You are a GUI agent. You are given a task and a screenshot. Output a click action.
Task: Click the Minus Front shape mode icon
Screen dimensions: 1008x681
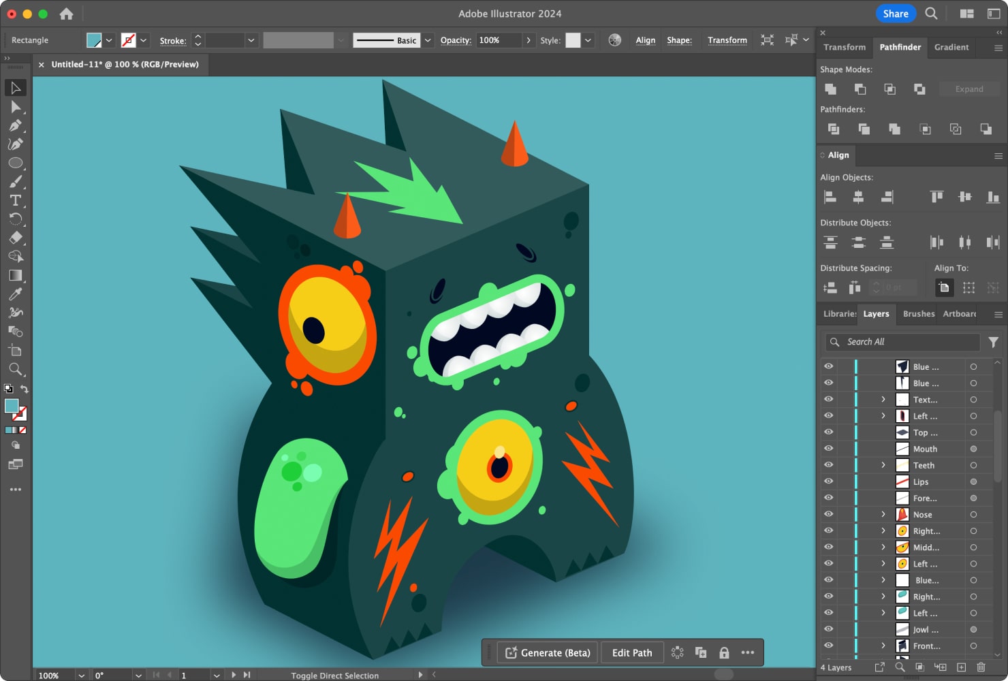coord(860,89)
